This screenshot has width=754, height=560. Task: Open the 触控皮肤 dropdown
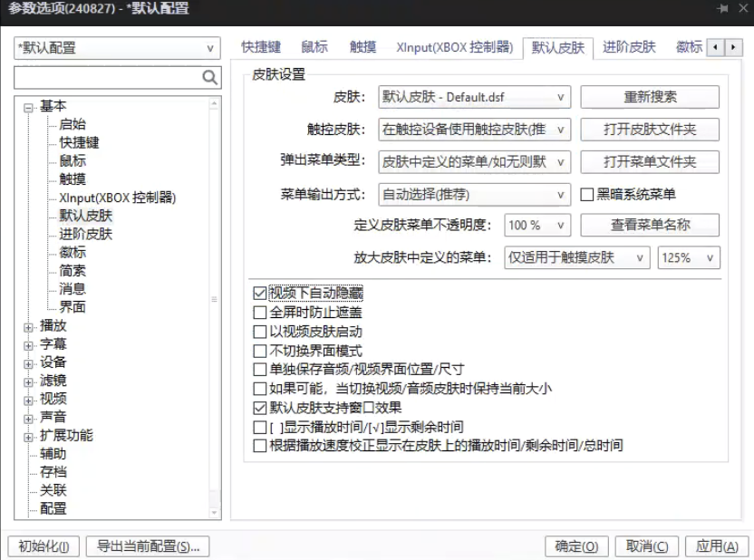474,130
